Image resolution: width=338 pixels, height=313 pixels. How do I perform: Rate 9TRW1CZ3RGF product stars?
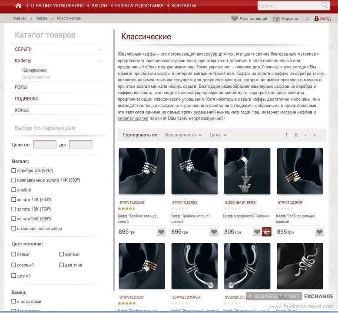(285, 208)
